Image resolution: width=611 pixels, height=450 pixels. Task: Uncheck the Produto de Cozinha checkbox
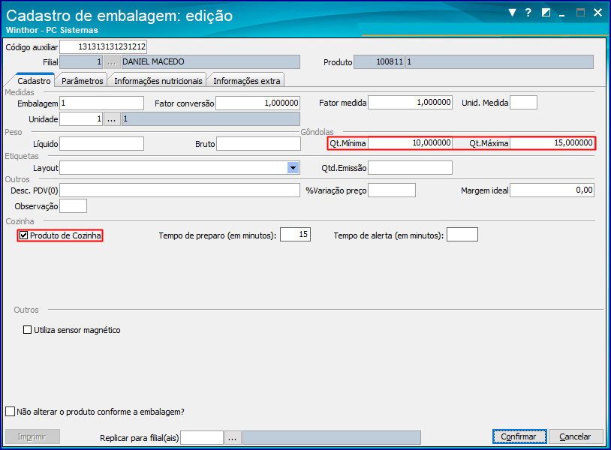(24, 235)
